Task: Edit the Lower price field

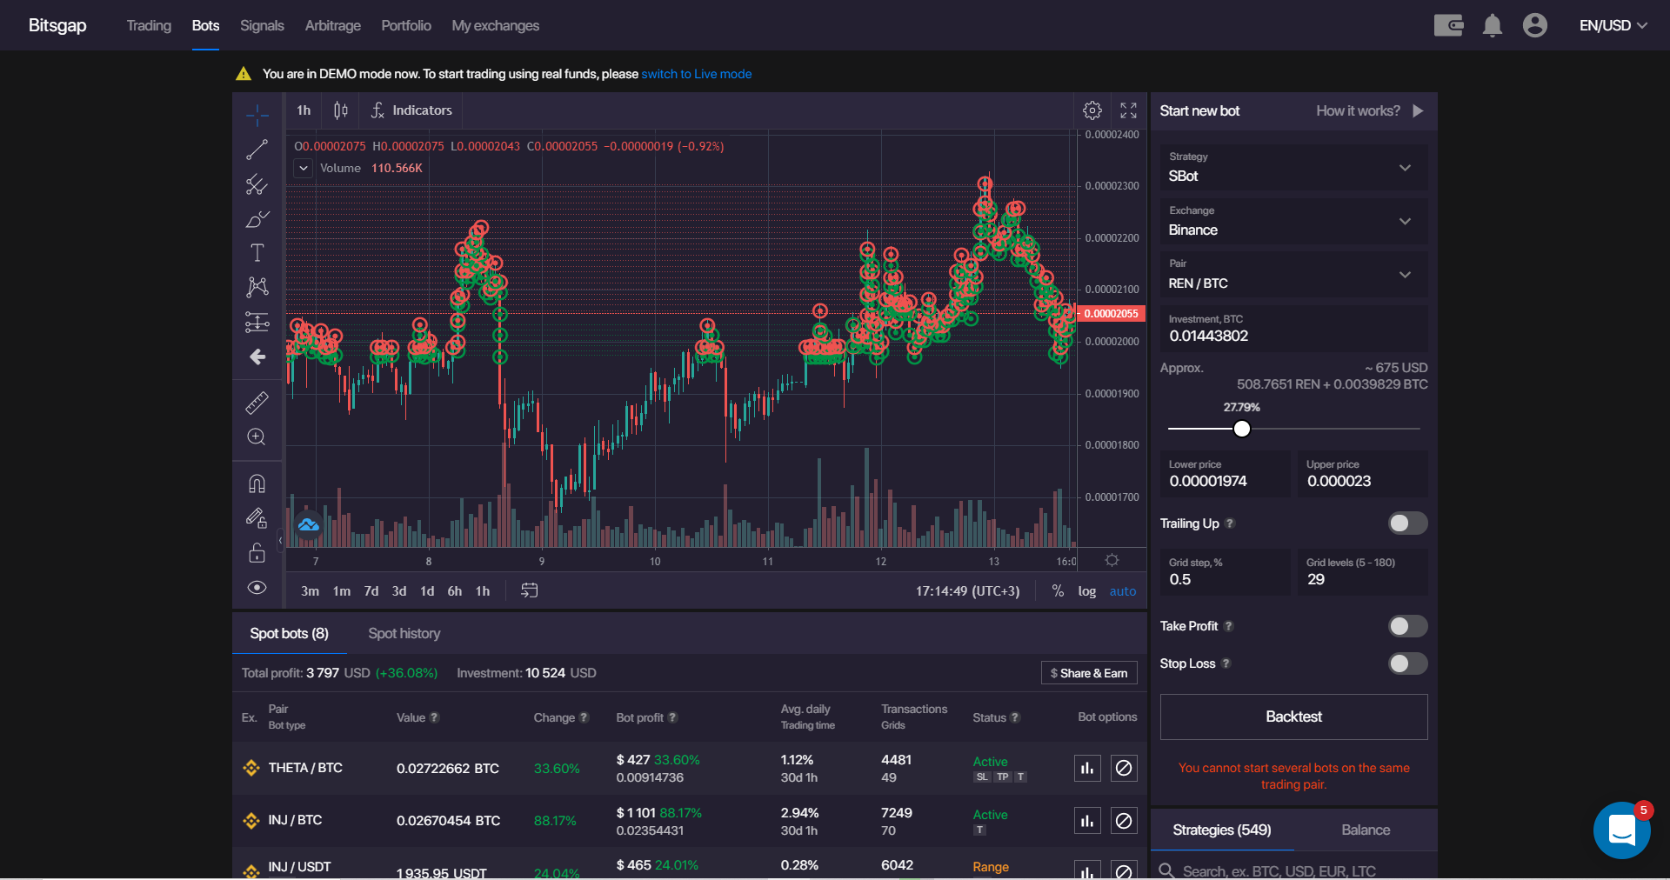Action: tap(1226, 474)
